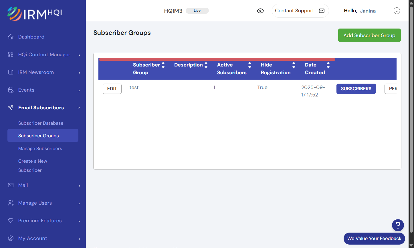Open Create a New Subscriber page
Viewport: 414px width, 248px height.
coord(33,166)
